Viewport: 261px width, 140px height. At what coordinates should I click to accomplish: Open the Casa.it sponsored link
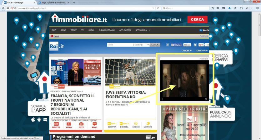pos(57,36)
